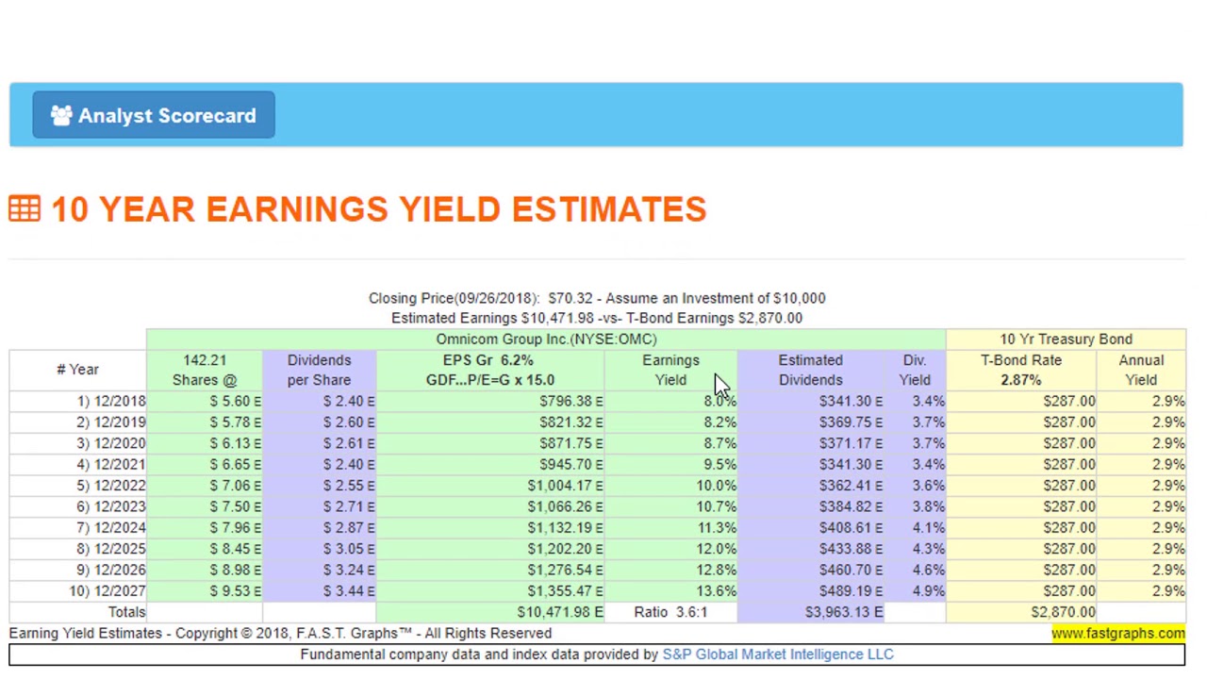Image resolution: width=1207 pixels, height=679 pixels.
Task: Select the 'Estimated Dividends' column header
Action: 810,370
